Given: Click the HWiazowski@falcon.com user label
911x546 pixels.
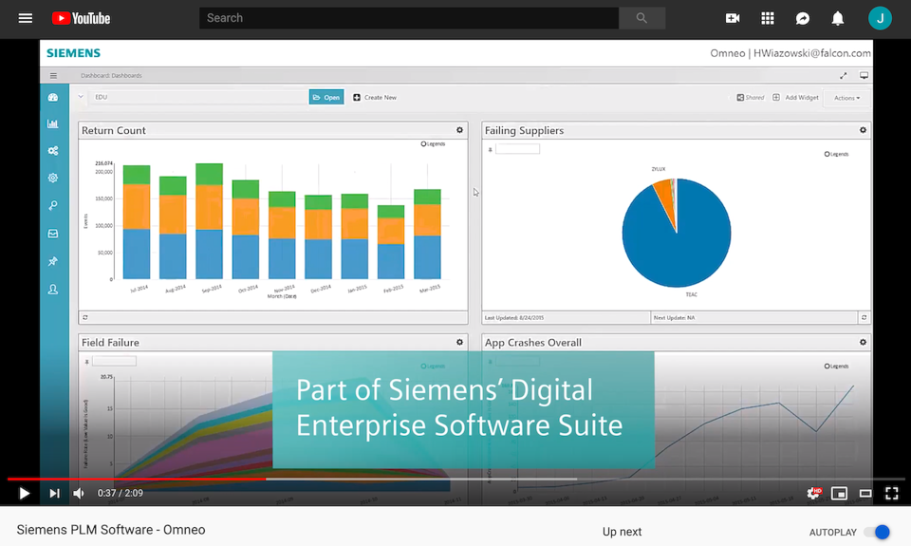Looking at the screenshot, I should (x=811, y=53).
